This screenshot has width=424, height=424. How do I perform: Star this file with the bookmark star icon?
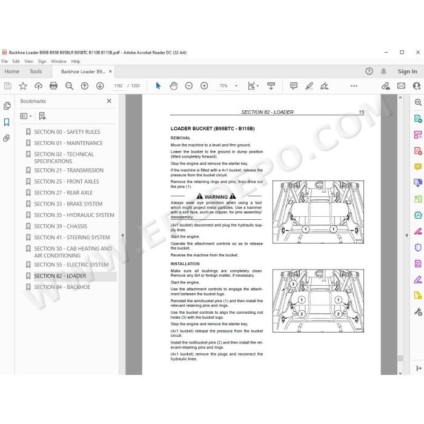click(23, 86)
